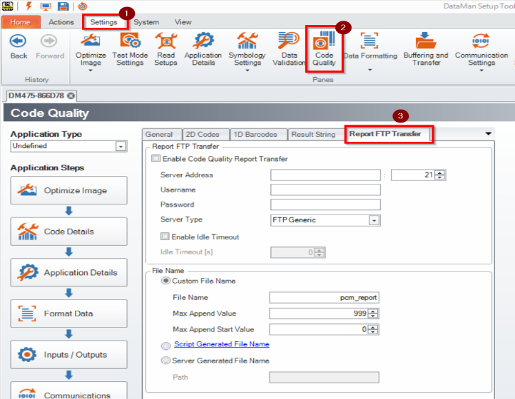The width and height of the screenshot is (515, 399).
Task: Click the Path input field
Action: pos(324,378)
